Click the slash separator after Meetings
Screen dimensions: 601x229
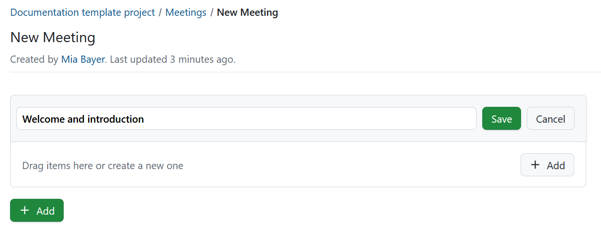pyautogui.click(x=212, y=12)
